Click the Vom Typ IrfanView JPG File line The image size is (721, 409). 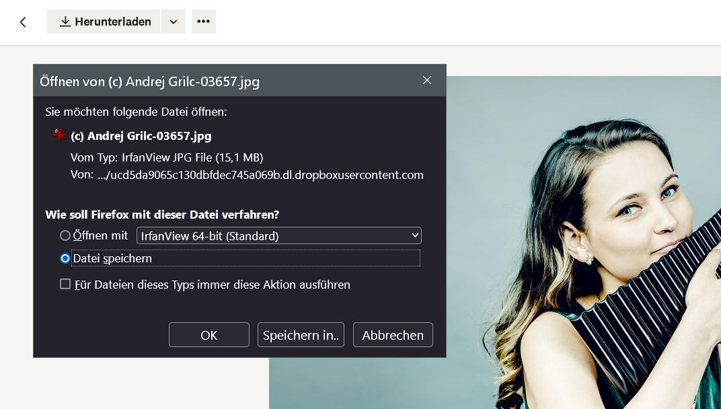[x=167, y=157]
